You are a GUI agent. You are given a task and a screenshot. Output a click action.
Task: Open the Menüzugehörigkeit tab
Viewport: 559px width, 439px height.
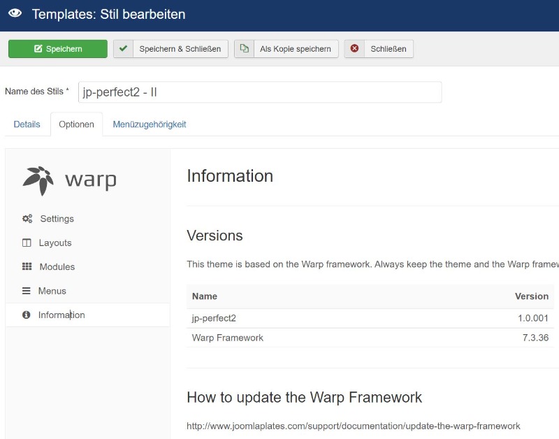[150, 124]
